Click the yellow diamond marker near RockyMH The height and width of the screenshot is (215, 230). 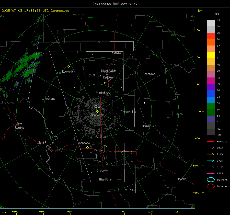68,67
